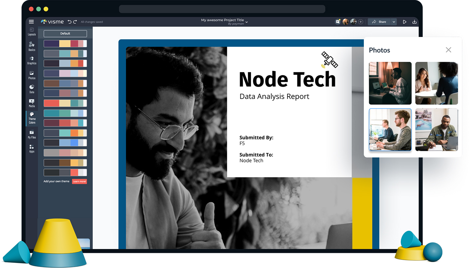
Task: Click the Learn more button
Action: click(79, 181)
